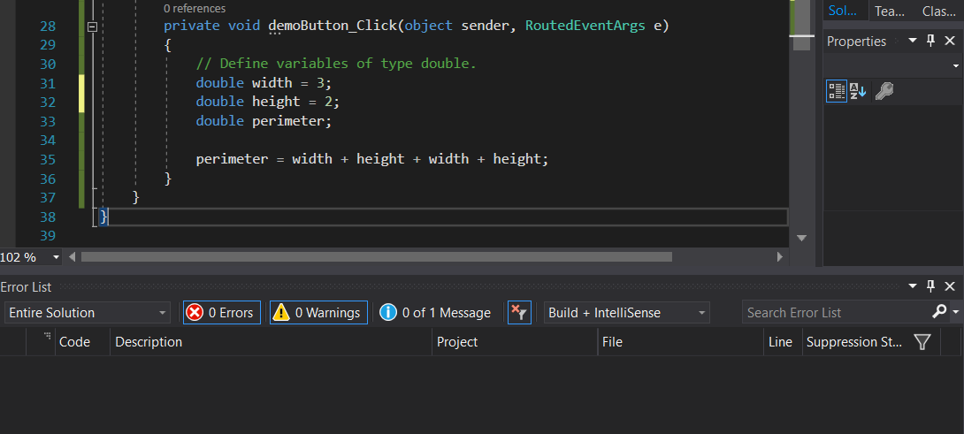The width and height of the screenshot is (964, 434).
Task: Click the horizontal scrollbar in code editor
Action: click(376, 257)
